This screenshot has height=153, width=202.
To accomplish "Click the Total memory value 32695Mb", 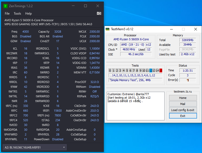I will (x=188, y=40).
